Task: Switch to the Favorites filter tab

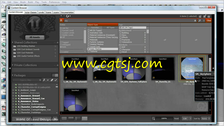Action: pyautogui.click(x=95, y=27)
